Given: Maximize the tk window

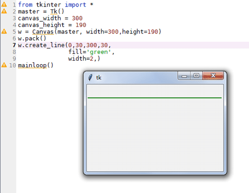Looking at the screenshot, I should (x=196, y=76).
